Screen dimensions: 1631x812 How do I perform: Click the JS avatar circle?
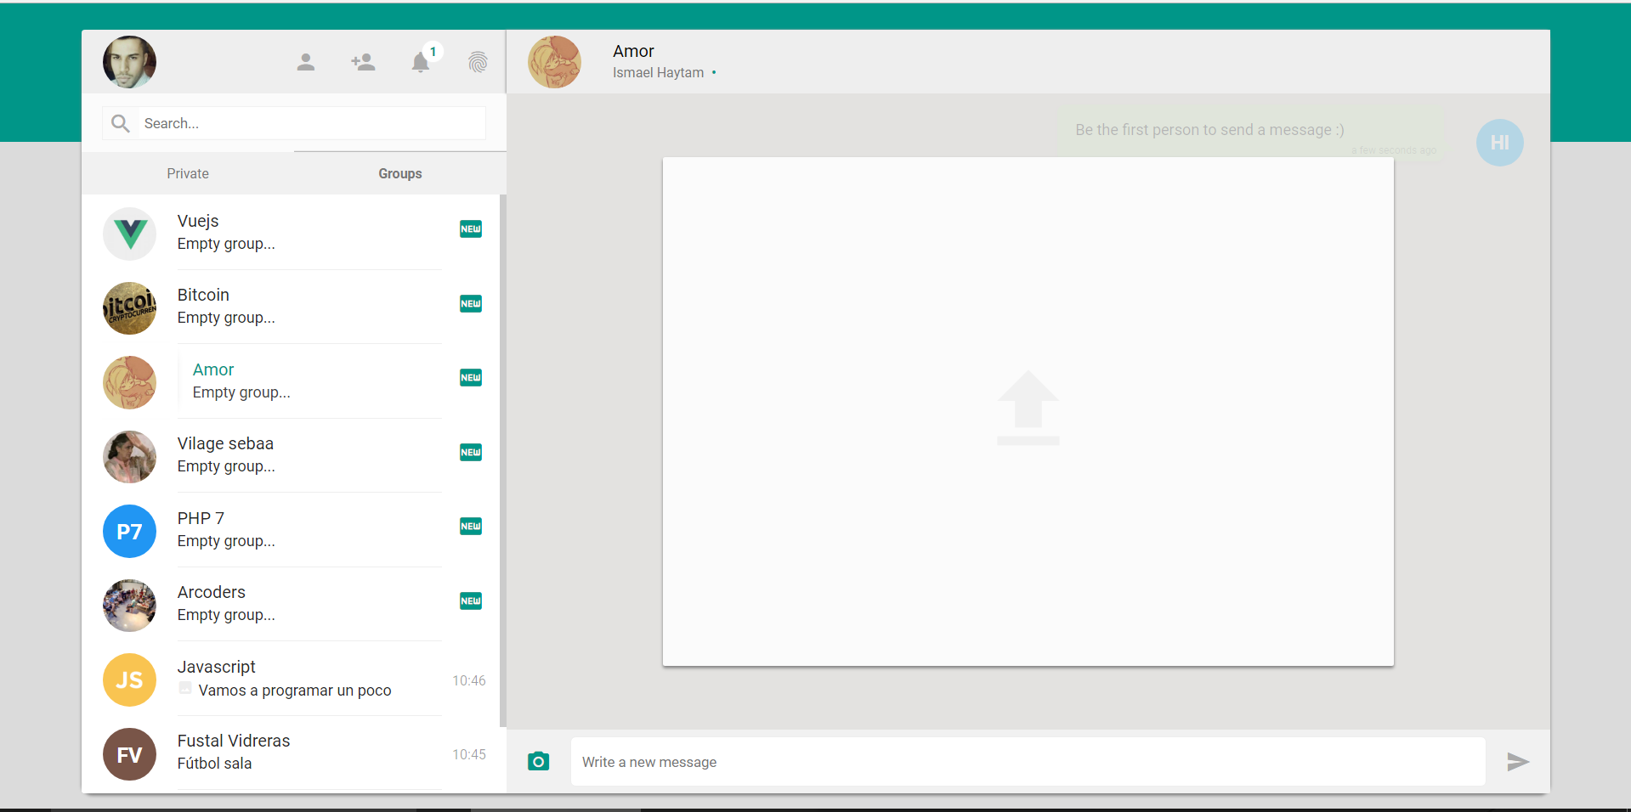(x=129, y=680)
